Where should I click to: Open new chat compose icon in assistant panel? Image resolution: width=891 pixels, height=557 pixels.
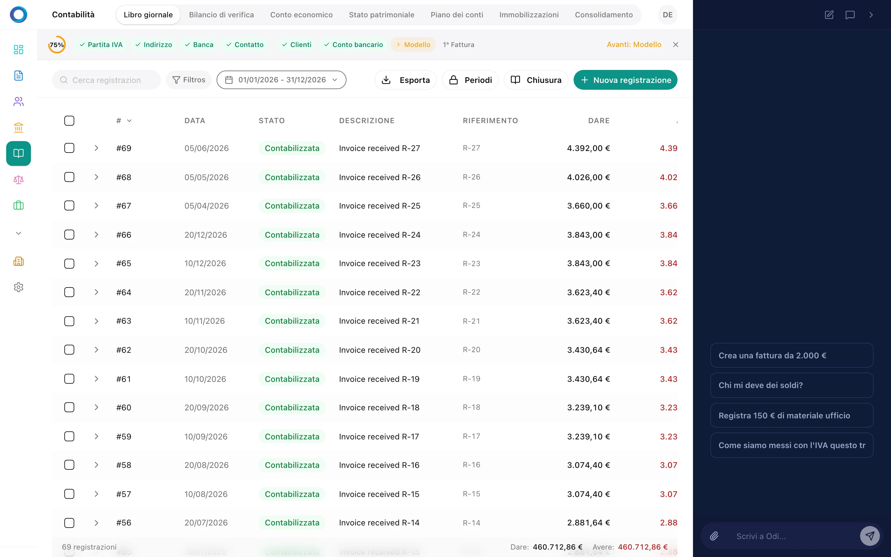[829, 15]
